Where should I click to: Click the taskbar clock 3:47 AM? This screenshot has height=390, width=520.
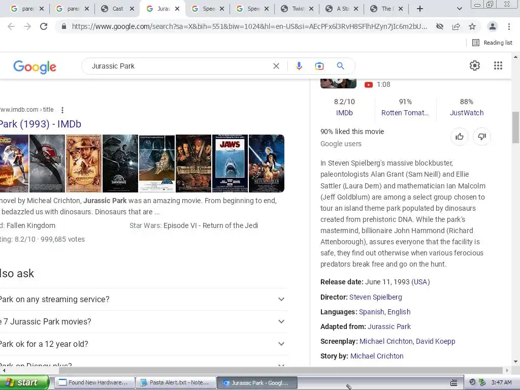pos(501,382)
